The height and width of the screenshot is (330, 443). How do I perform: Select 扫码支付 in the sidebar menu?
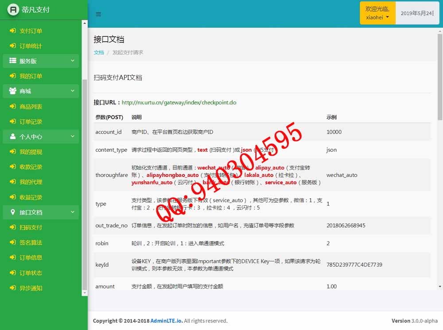click(x=31, y=227)
